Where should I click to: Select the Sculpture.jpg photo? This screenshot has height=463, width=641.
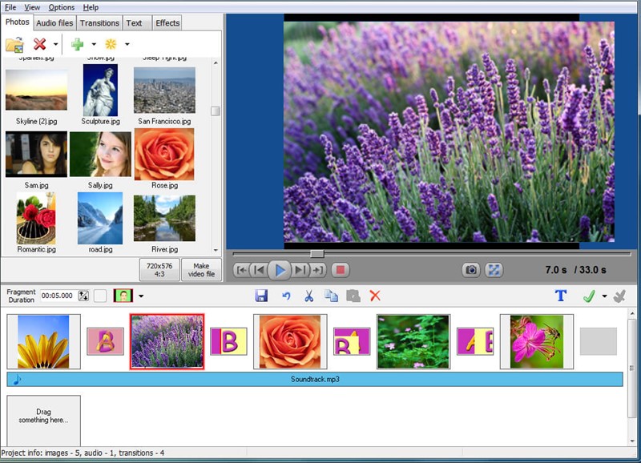pyautogui.click(x=101, y=90)
